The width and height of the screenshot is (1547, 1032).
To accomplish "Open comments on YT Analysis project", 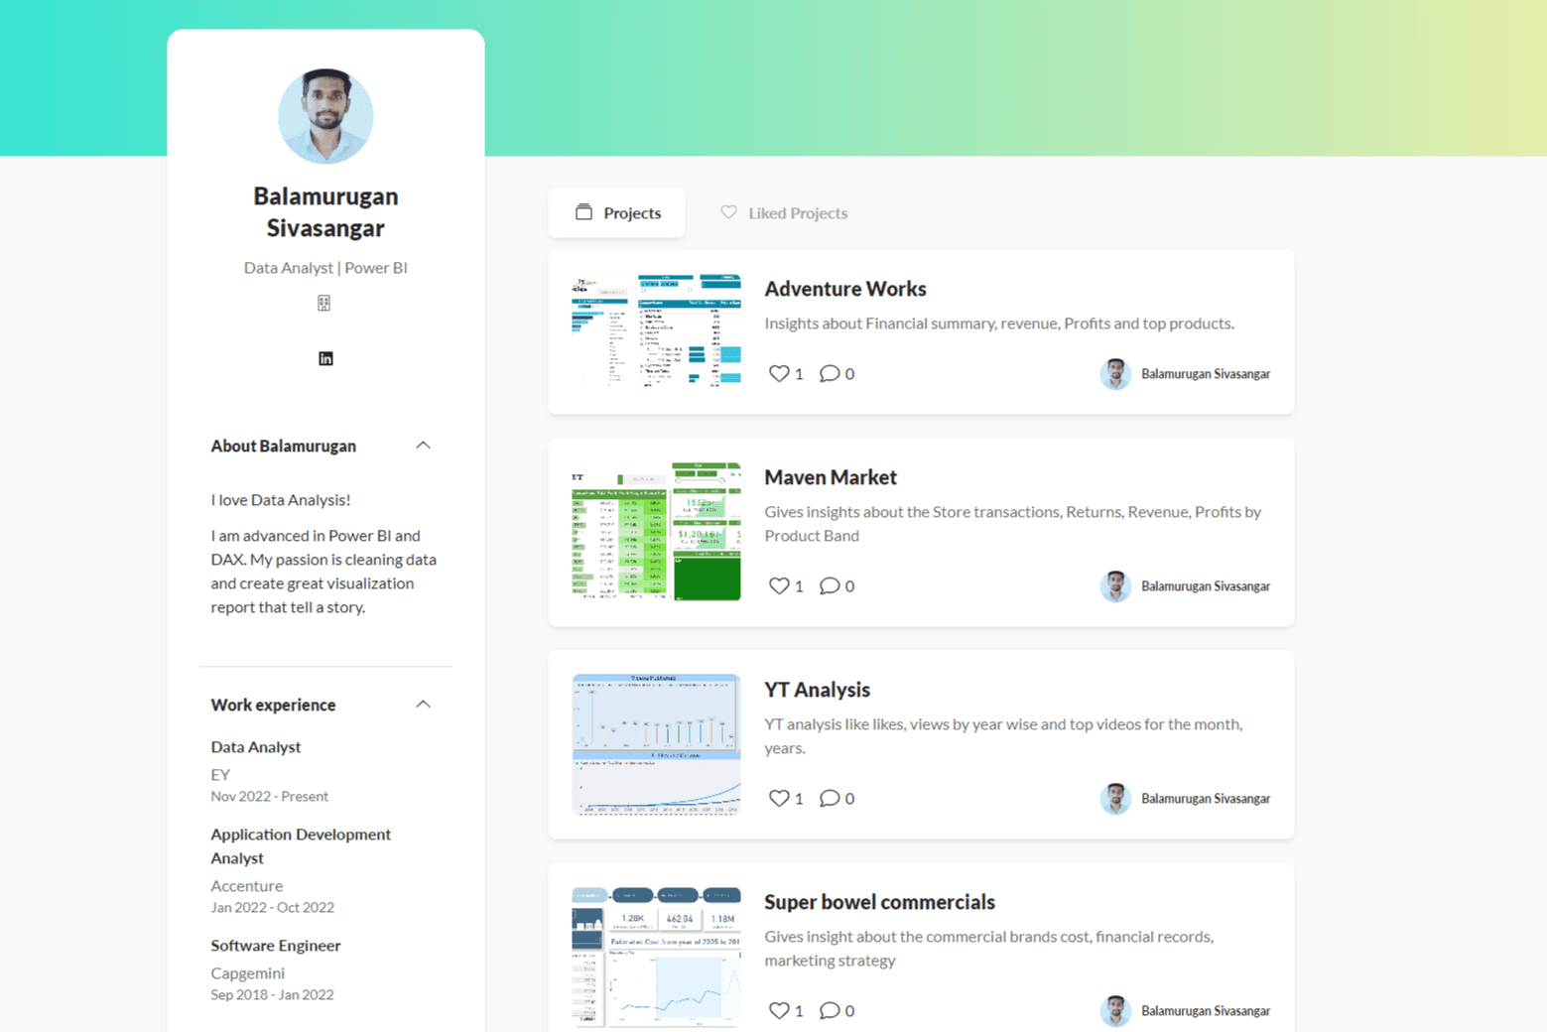I will [830, 798].
